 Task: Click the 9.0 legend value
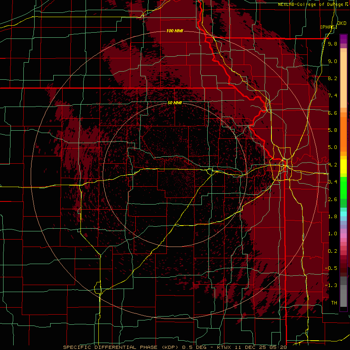click(332, 61)
